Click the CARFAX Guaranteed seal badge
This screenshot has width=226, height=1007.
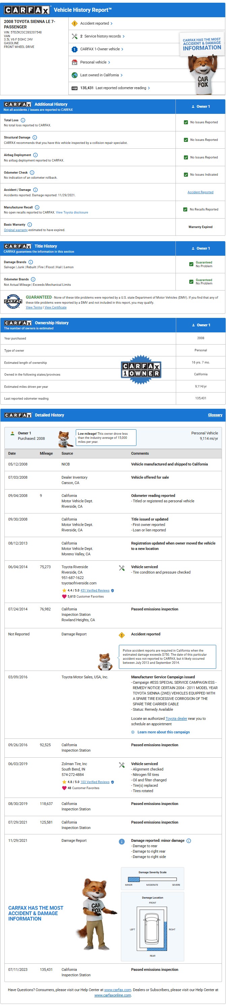pyautogui.click(x=13, y=301)
